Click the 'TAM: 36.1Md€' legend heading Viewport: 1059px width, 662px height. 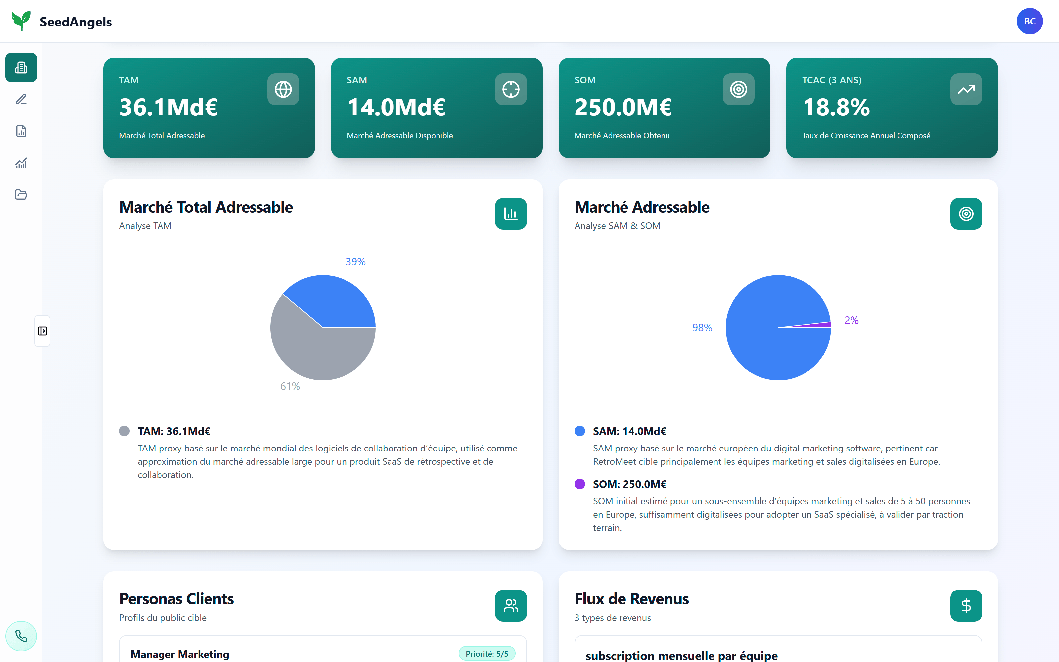pyautogui.click(x=174, y=431)
